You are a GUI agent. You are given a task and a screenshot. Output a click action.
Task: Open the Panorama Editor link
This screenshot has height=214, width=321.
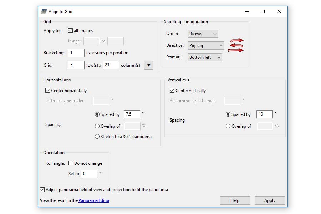[94, 200]
